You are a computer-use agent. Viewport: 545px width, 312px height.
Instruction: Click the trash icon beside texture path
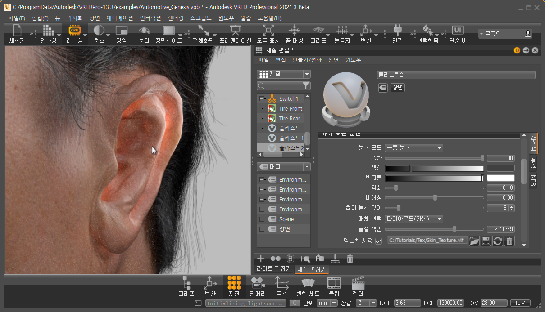click(x=509, y=241)
